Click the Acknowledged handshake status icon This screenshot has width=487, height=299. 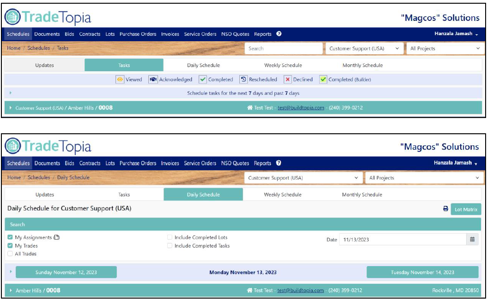pos(153,79)
